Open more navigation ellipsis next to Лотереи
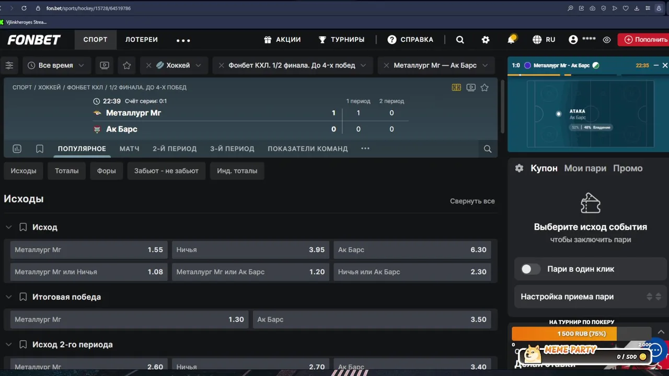This screenshot has height=376, width=669. (183, 40)
